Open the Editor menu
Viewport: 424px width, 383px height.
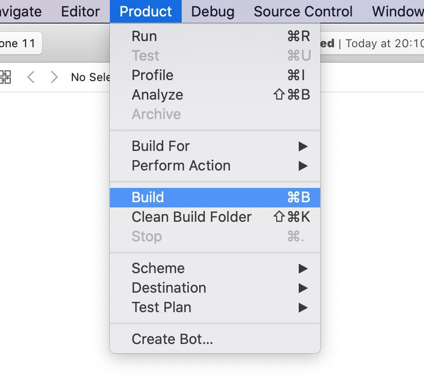coord(80,11)
